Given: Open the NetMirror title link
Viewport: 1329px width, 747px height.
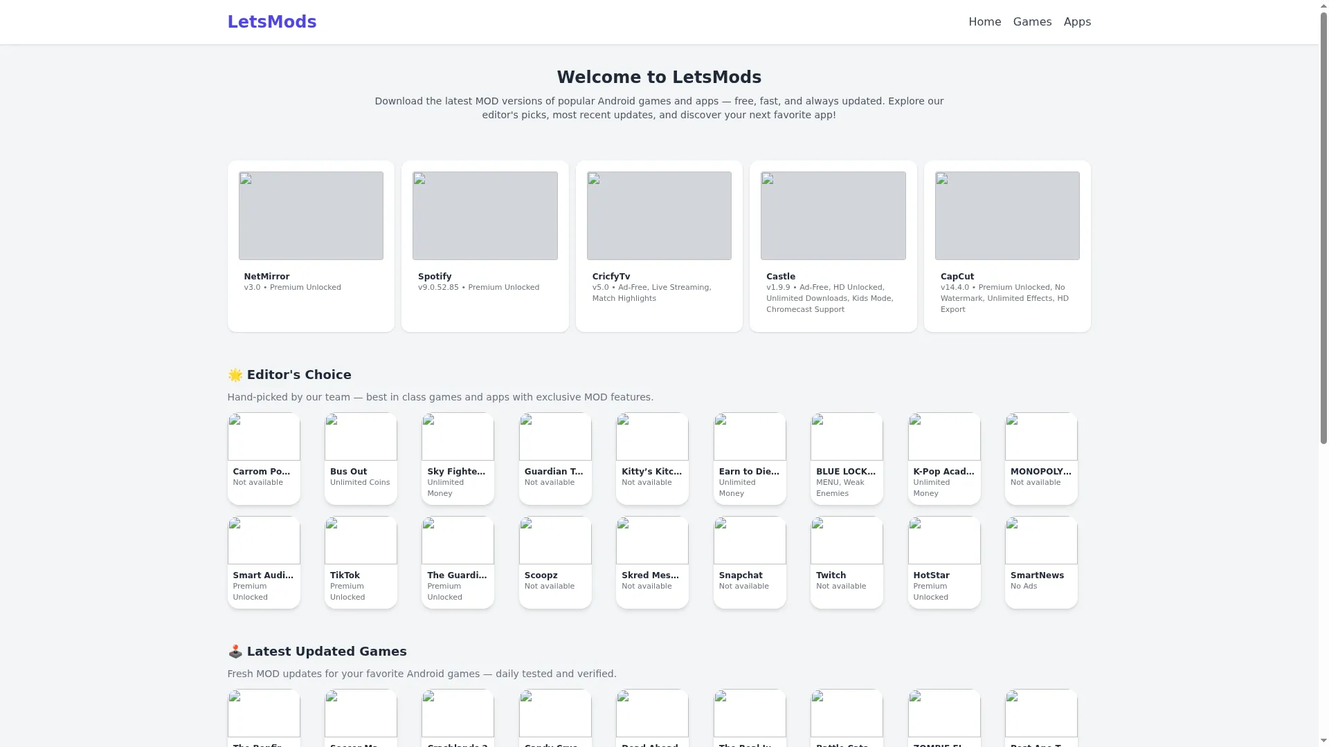Looking at the screenshot, I should tap(266, 277).
